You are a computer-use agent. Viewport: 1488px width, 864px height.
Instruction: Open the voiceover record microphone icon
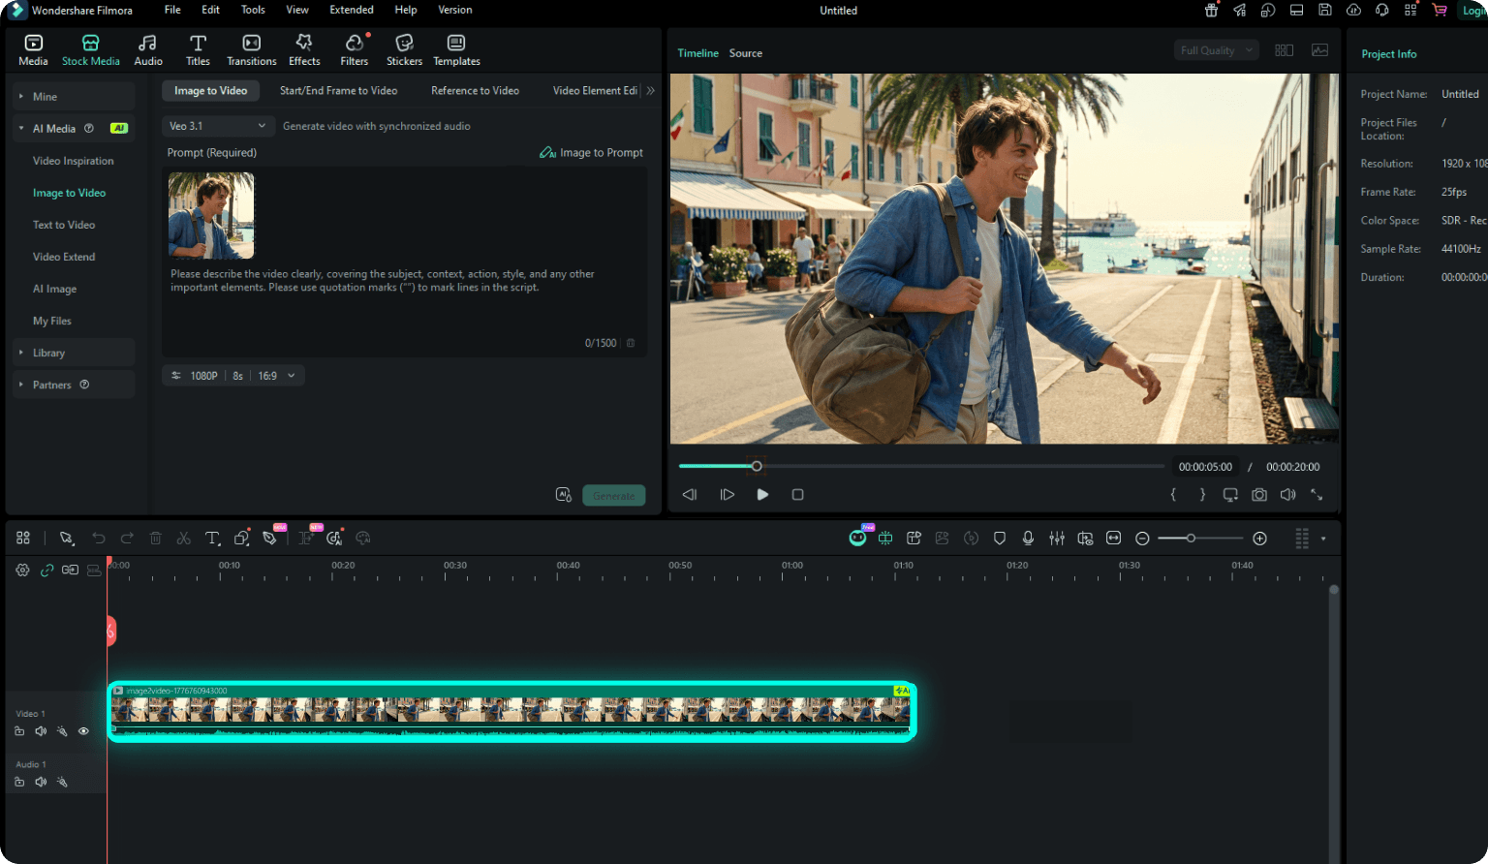tap(1028, 538)
